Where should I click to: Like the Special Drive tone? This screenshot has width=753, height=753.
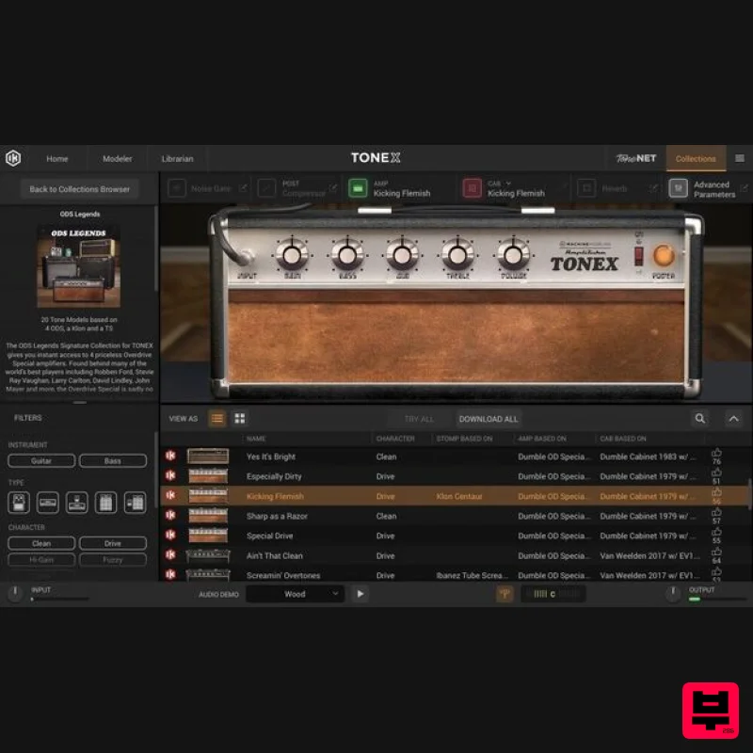pos(716,532)
